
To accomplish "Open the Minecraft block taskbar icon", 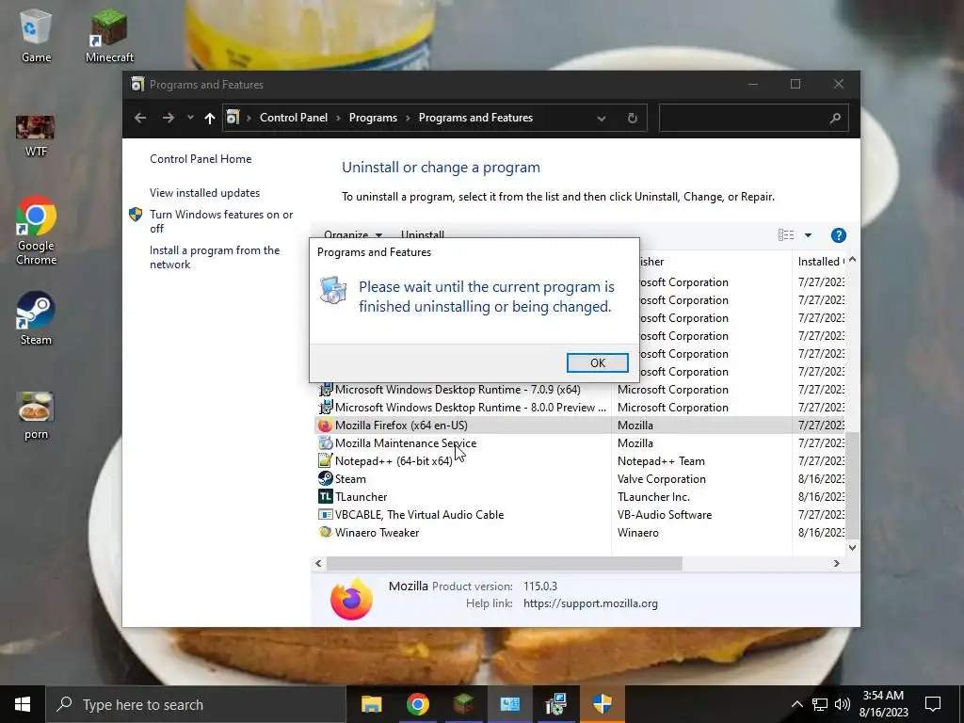I will [x=463, y=704].
